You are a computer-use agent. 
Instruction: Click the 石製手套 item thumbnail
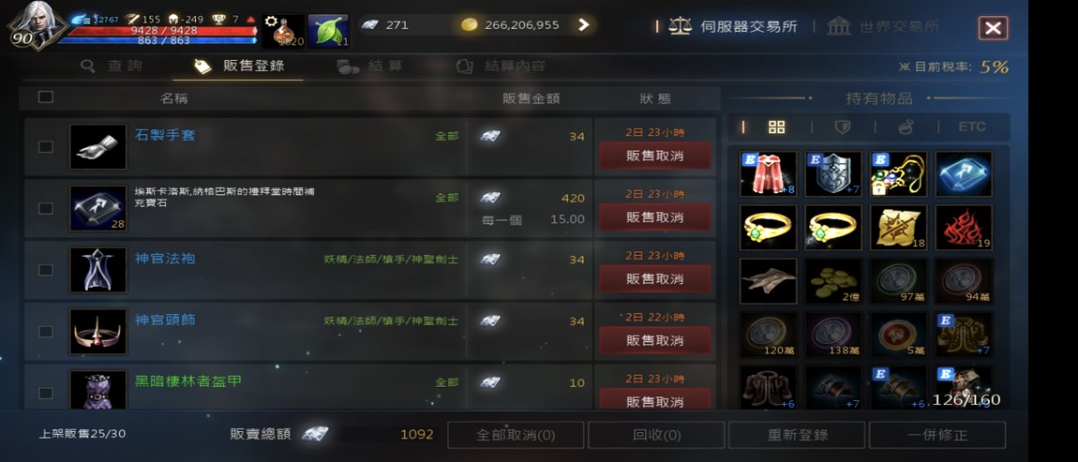click(x=97, y=146)
